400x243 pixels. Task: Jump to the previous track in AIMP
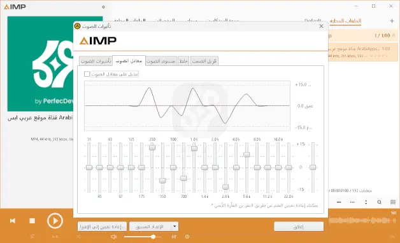[x=13, y=221]
